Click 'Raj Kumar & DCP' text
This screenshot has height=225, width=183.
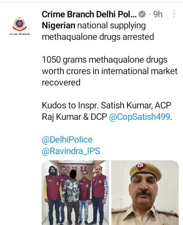[74, 117]
